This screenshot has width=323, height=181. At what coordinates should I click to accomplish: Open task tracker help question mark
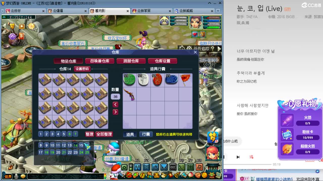tap(213, 49)
